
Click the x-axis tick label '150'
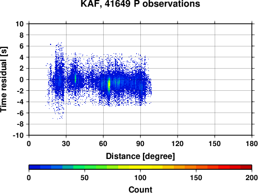pos(215,143)
